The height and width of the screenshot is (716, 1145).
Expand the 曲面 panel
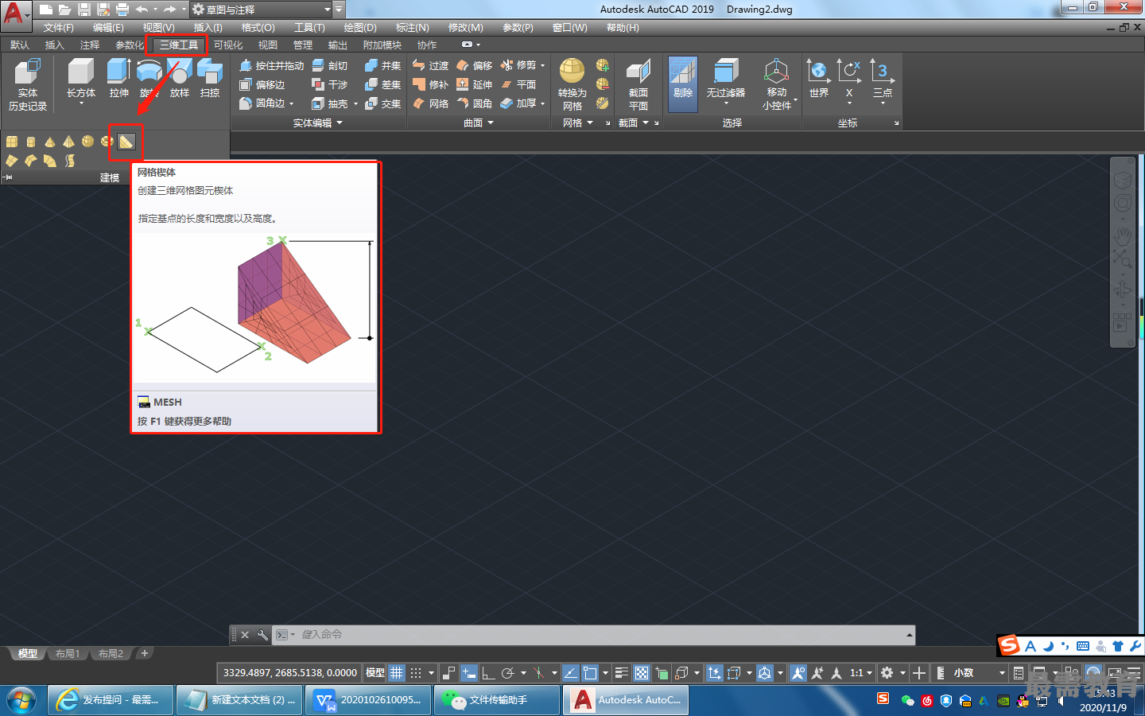click(x=479, y=123)
